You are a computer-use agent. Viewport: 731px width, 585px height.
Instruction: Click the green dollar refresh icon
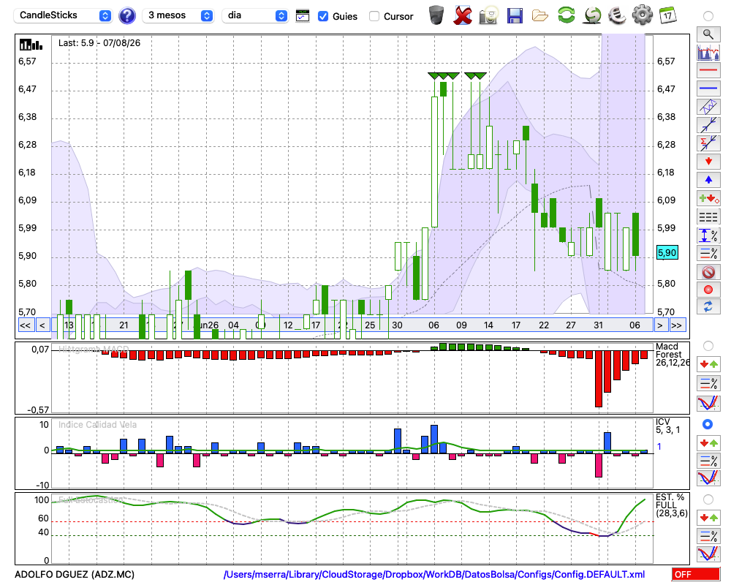[592, 15]
